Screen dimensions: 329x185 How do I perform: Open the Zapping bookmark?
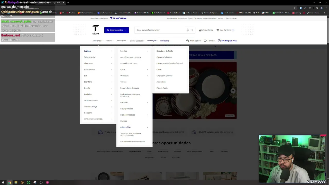pyautogui.click(x=297, y=13)
